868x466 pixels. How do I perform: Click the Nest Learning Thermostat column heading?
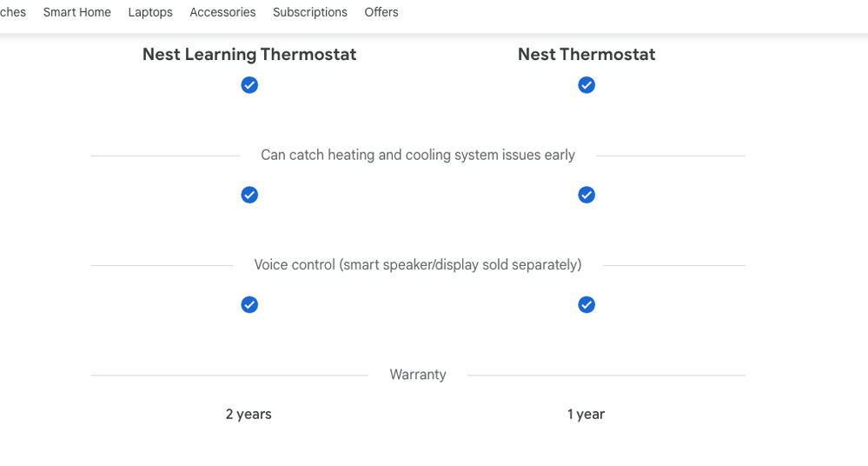[x=249, y=54]
